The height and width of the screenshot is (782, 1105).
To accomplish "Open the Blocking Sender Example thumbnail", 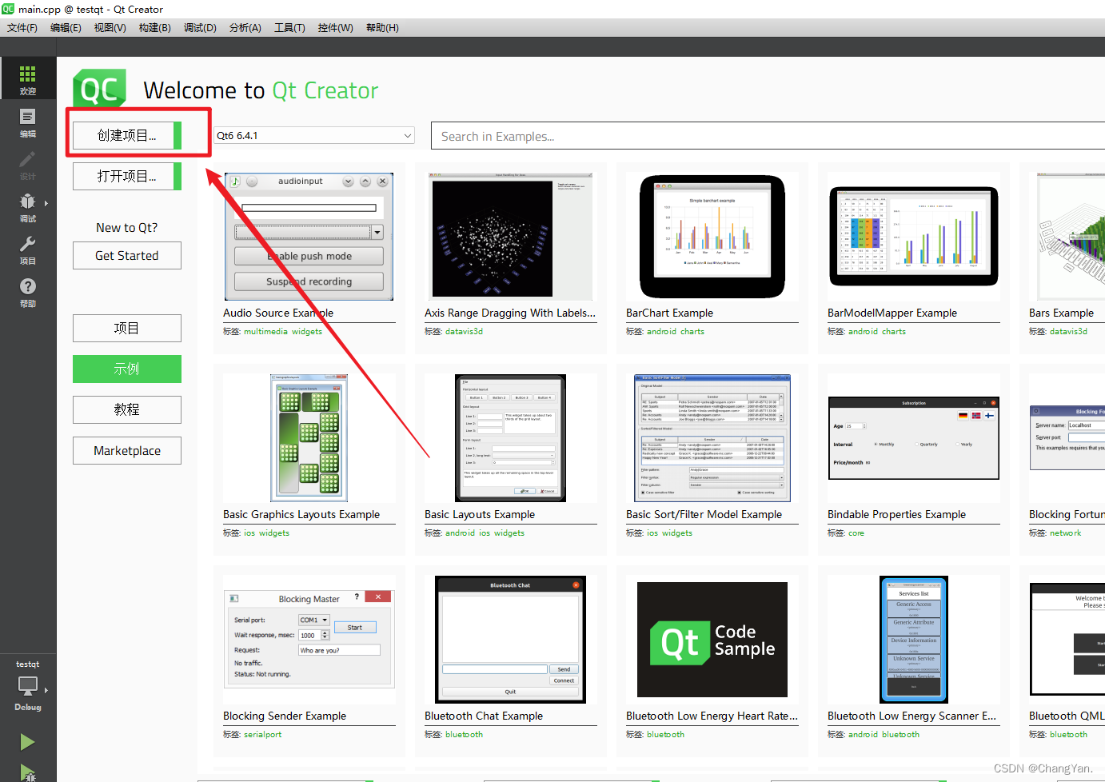I will (309, 640).
